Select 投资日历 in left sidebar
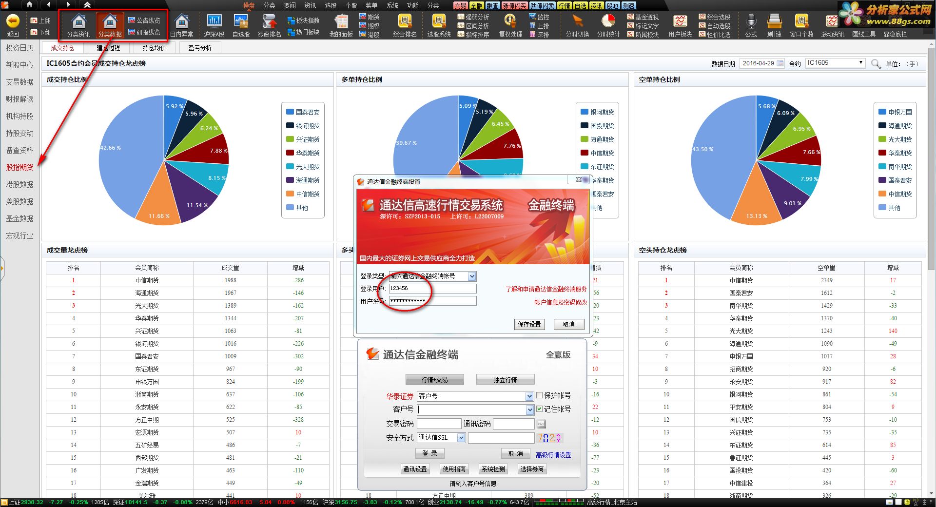The height and width of the screenshot is (507, 936). 19,48
